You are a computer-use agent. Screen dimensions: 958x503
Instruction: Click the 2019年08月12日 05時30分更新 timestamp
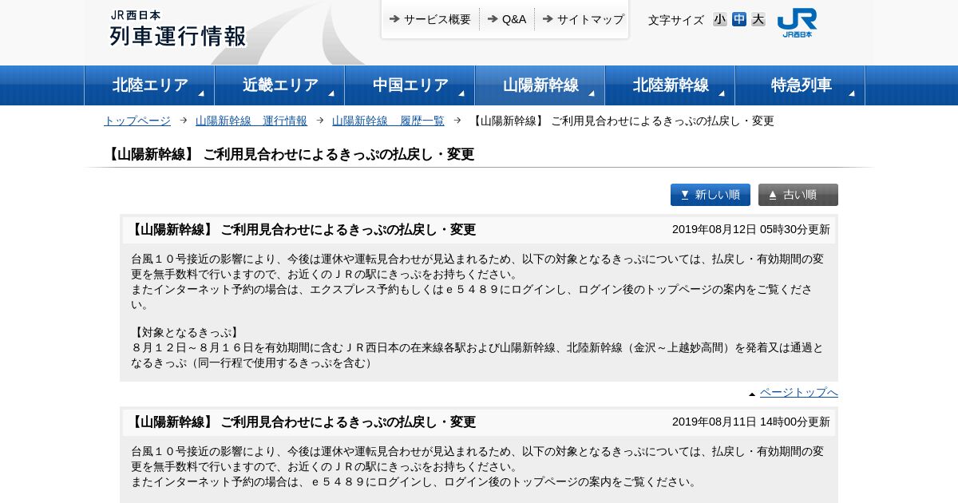751,229
